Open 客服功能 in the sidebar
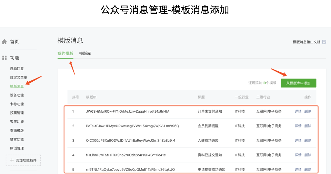This screenshot has width=331, height=174. (17, 122)
